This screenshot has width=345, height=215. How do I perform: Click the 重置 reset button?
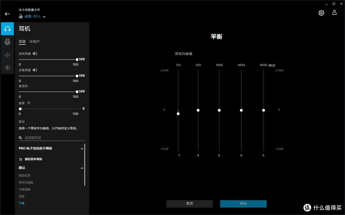[189, 204]
